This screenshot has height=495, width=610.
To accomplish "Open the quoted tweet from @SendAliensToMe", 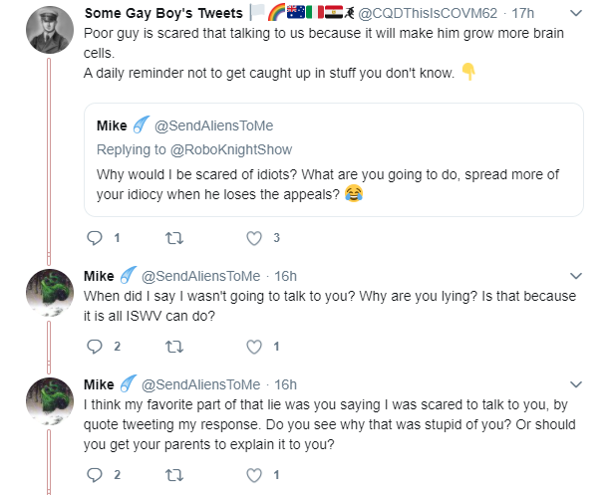I will tap(334, 159).
